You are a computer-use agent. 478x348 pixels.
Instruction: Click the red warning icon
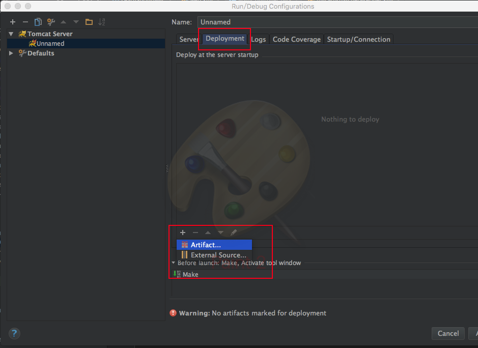173,313
